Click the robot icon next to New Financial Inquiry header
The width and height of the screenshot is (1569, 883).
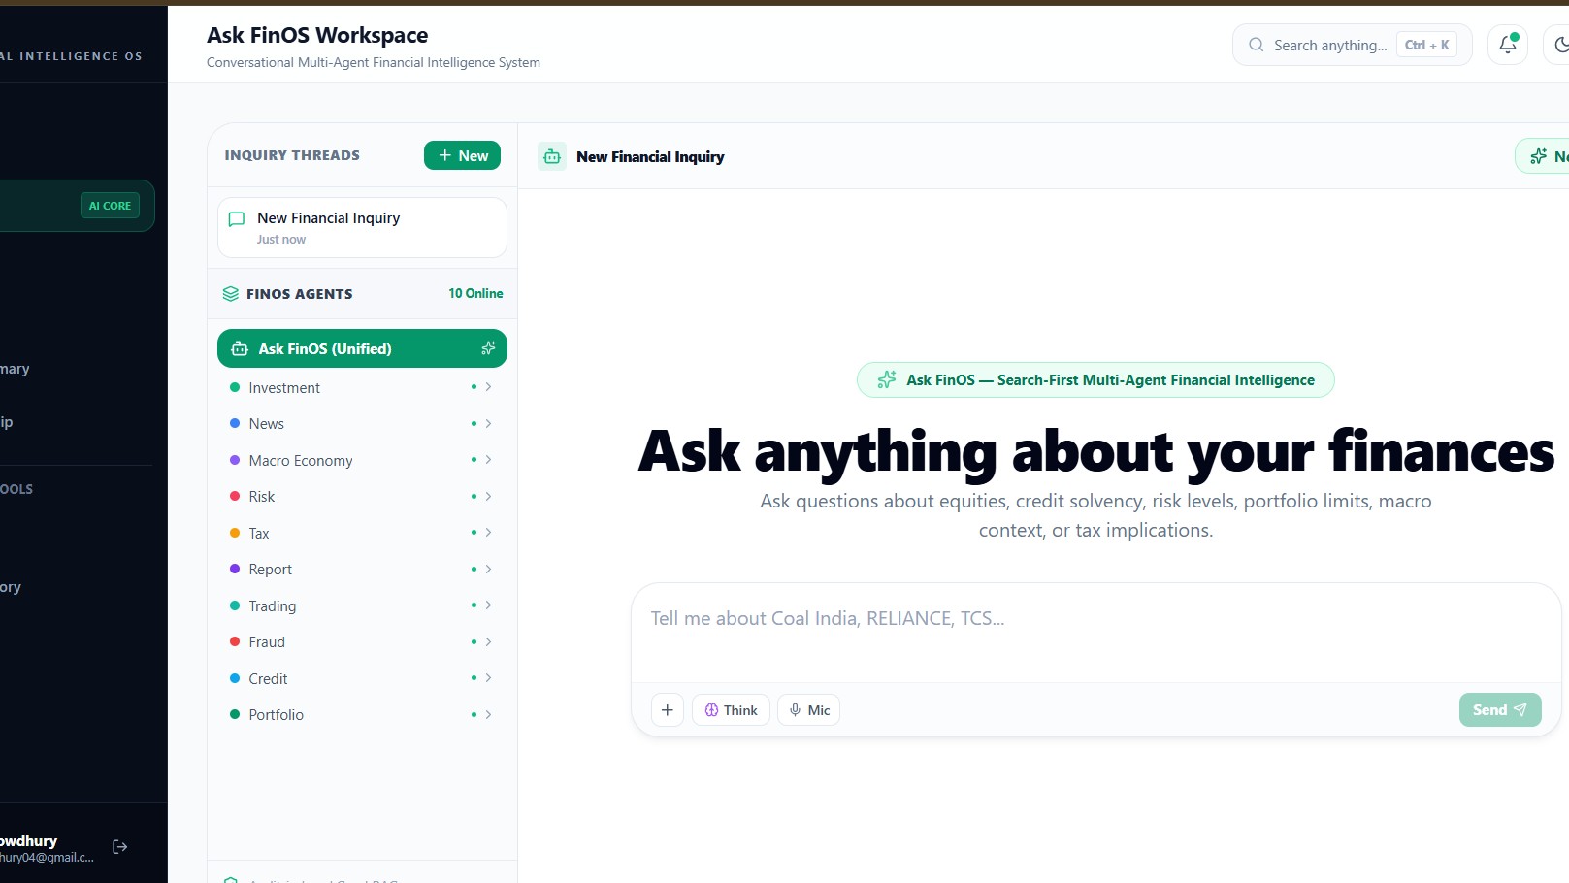pos(552,156)
